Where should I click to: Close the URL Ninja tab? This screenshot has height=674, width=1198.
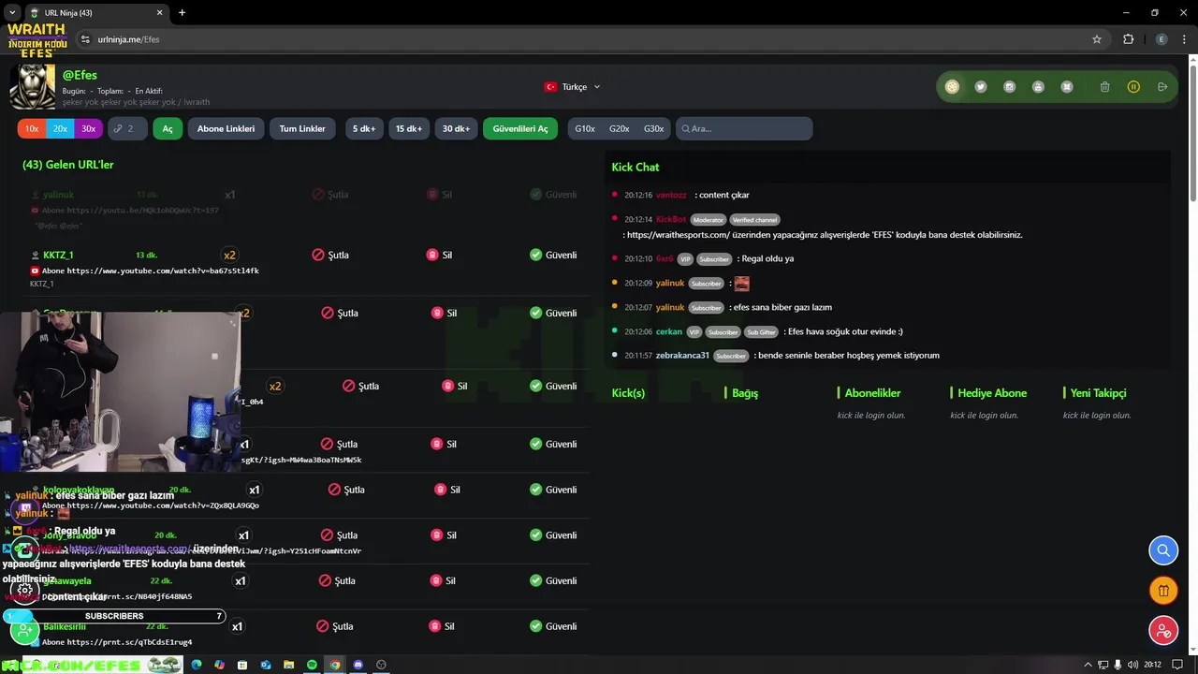(159, 13)
